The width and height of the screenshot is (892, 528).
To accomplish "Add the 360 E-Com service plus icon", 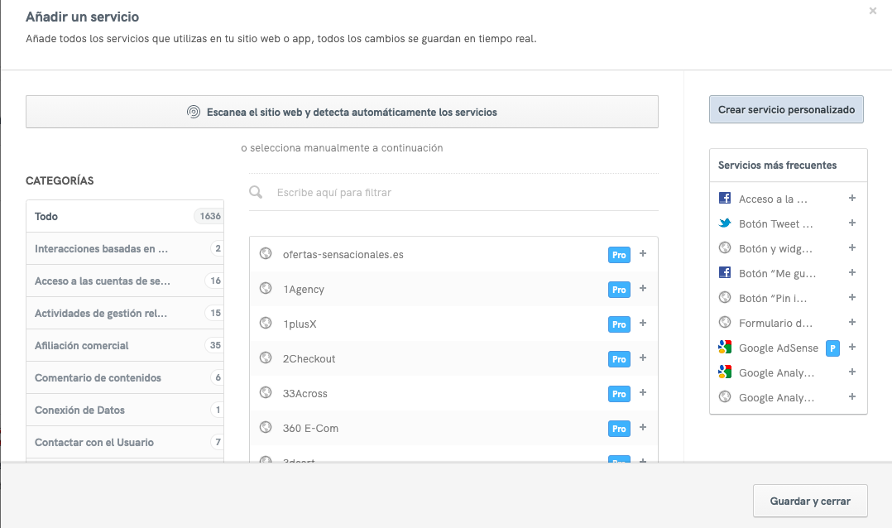I will [x=643, y=428].
